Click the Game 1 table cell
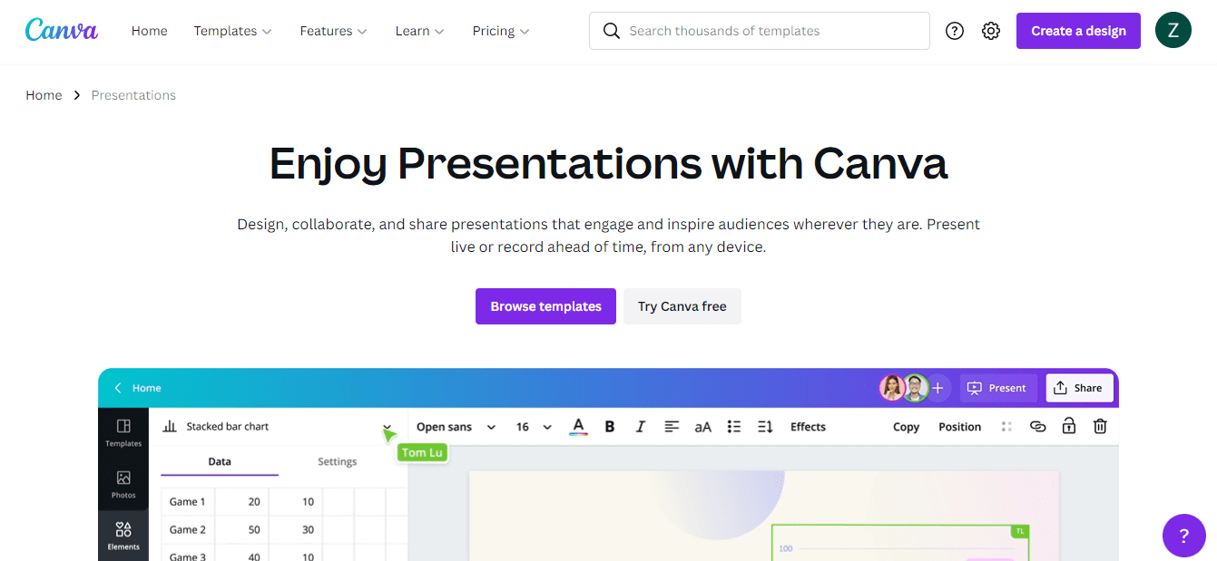Viewport: 1217px width, 561px height. point(188,501)
